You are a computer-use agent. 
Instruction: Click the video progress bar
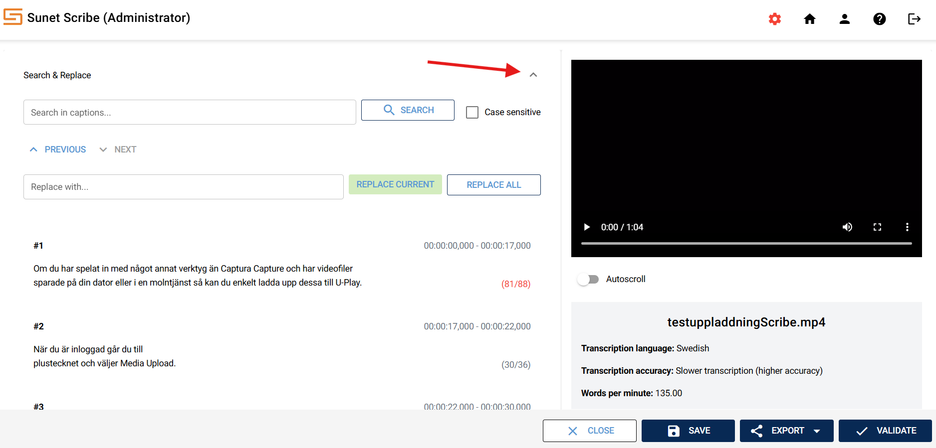point(746,243)
